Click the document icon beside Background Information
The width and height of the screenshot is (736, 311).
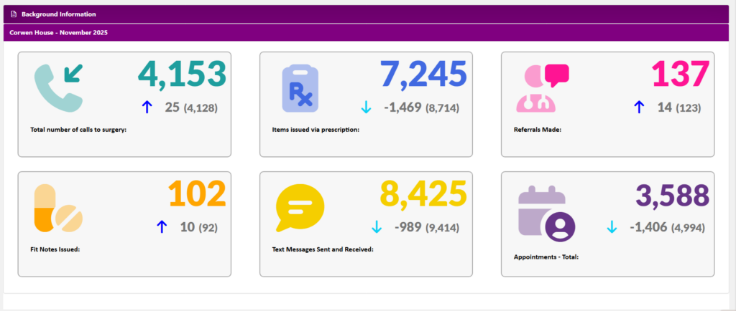(x=13, y=14)
